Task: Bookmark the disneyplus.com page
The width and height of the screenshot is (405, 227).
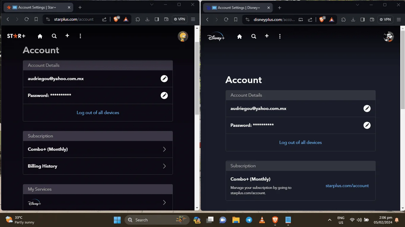Action: (235, 20)
